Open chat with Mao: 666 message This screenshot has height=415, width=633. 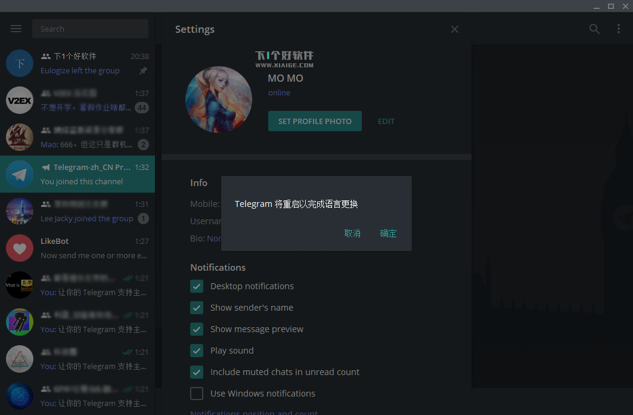77,137
